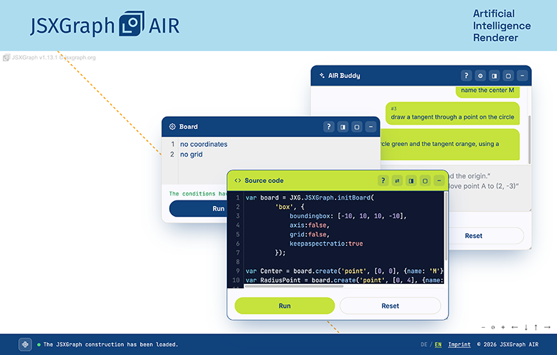557x355 pixels.
Task: Pan the board with the up arrow
Action: [x=535, y=327]
